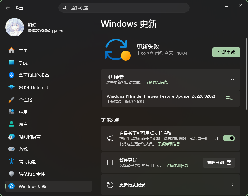
Task: Click the Privacy shield icon
Action: tap(11, 174)
